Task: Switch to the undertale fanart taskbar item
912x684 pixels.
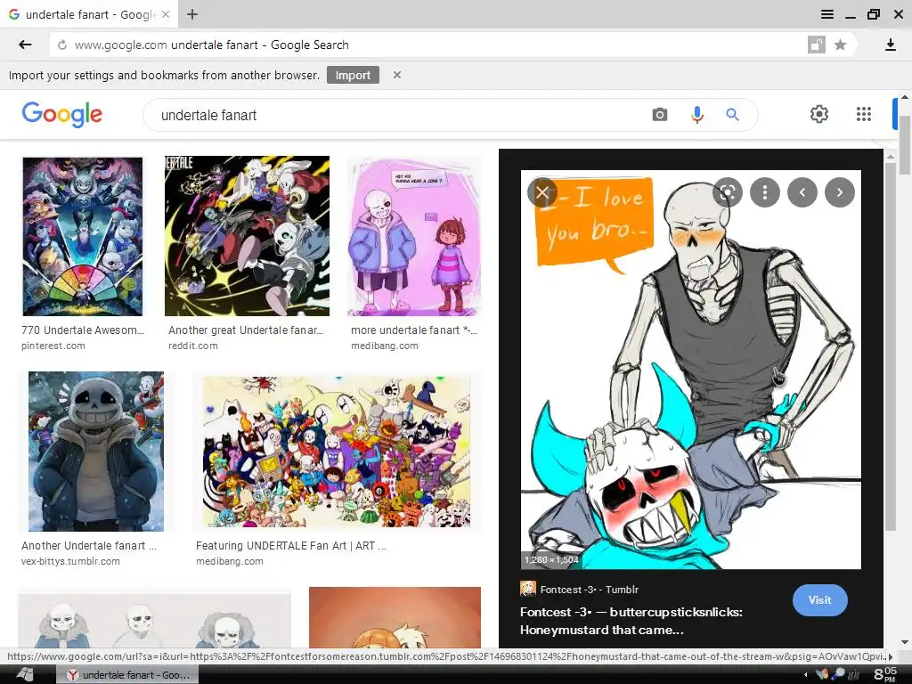Action: pyautogui.click(x=127, y=675)
